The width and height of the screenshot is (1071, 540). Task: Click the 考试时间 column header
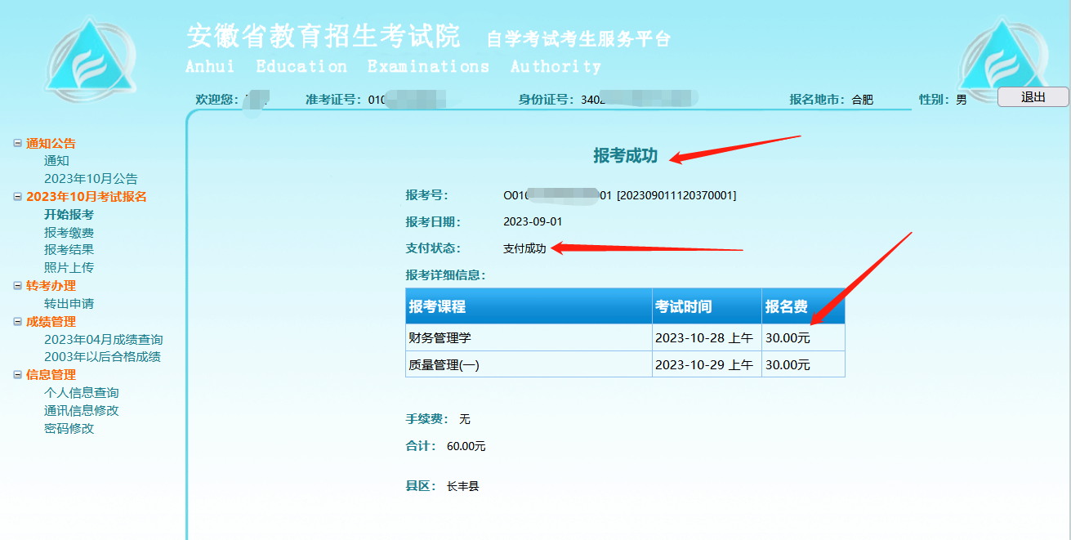(x=707, y=306)
